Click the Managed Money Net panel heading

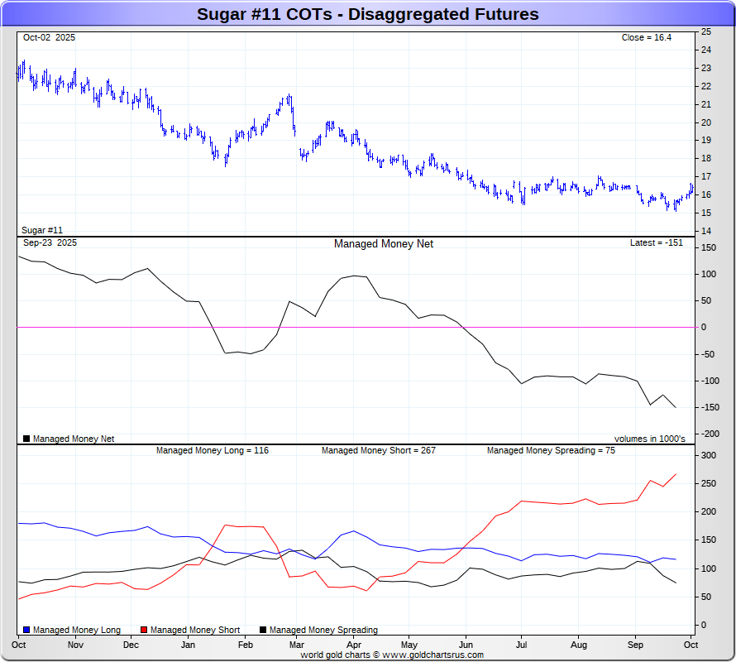pos(384,244)
